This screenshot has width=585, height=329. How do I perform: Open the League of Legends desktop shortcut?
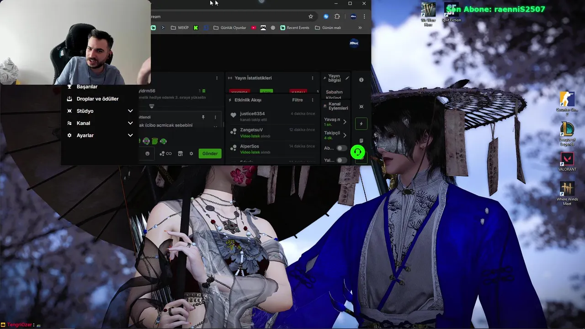(567, 134)
